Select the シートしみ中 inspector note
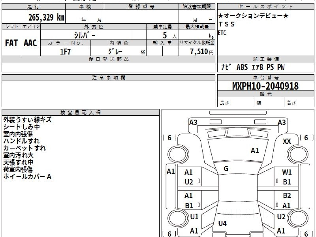The image size is (316, 237). coord(22,127)
